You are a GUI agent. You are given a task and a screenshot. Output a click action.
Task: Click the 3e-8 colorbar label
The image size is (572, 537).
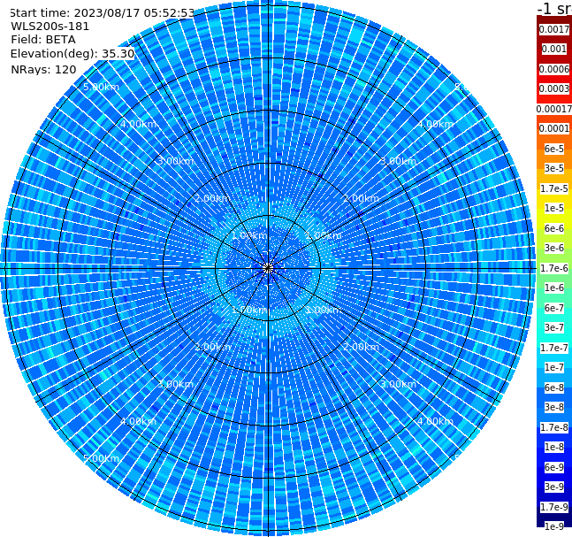(554, 407)
